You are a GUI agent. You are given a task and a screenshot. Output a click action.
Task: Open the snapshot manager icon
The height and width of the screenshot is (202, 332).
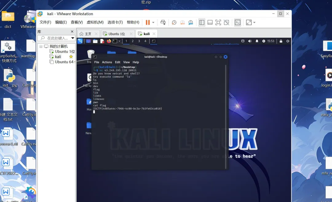(x=191, y=22)
